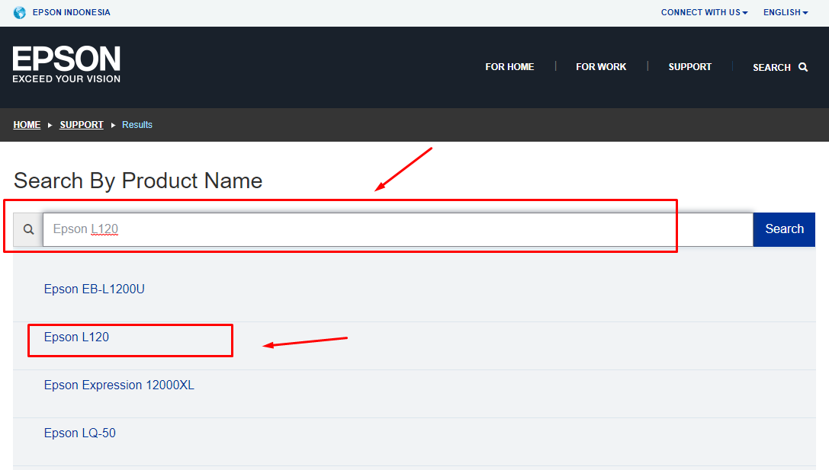Click the magnifier icon left of search field
This screenshot has width=829, height=470.
pos(28,229)
